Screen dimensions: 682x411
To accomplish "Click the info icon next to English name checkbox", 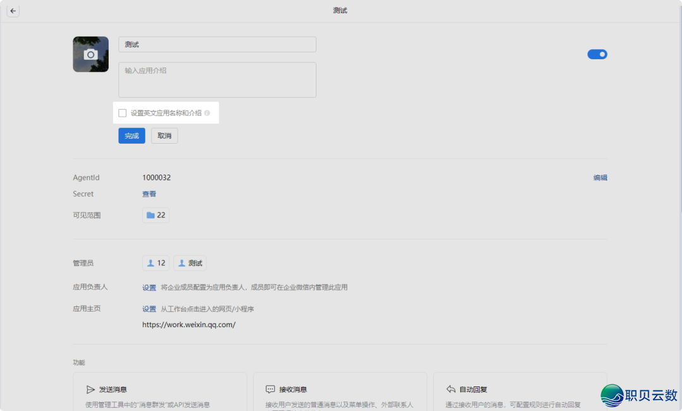I will click(x=206, y=113).
